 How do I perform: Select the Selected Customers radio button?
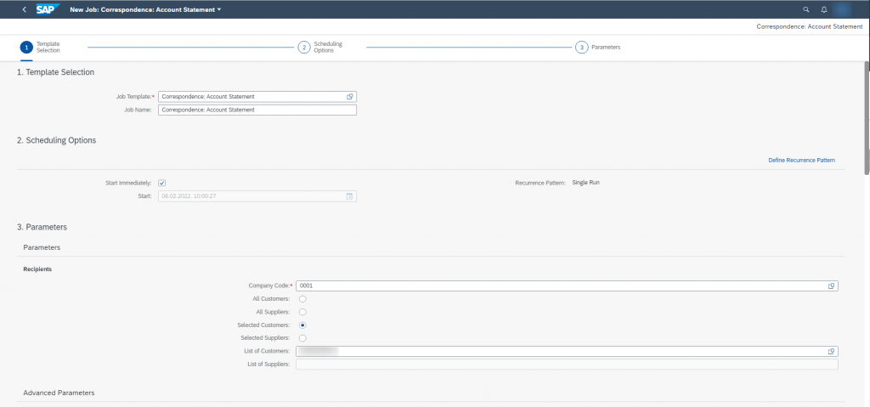303,325
